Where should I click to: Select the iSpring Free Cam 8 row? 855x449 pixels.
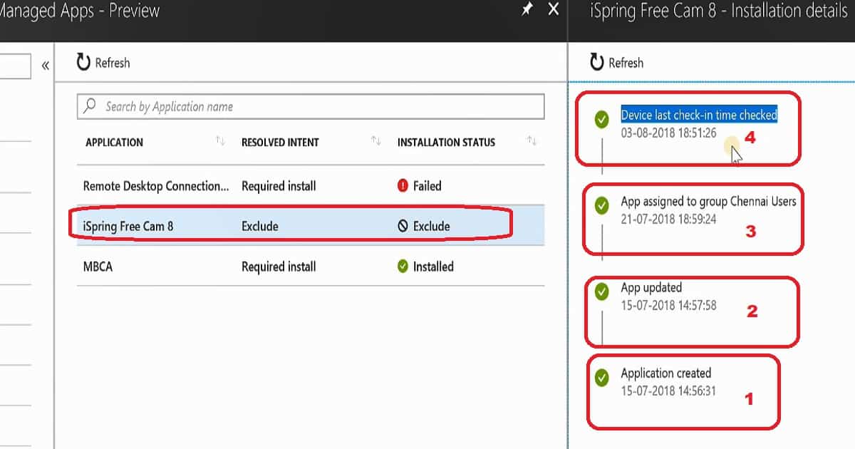point(311,226)
